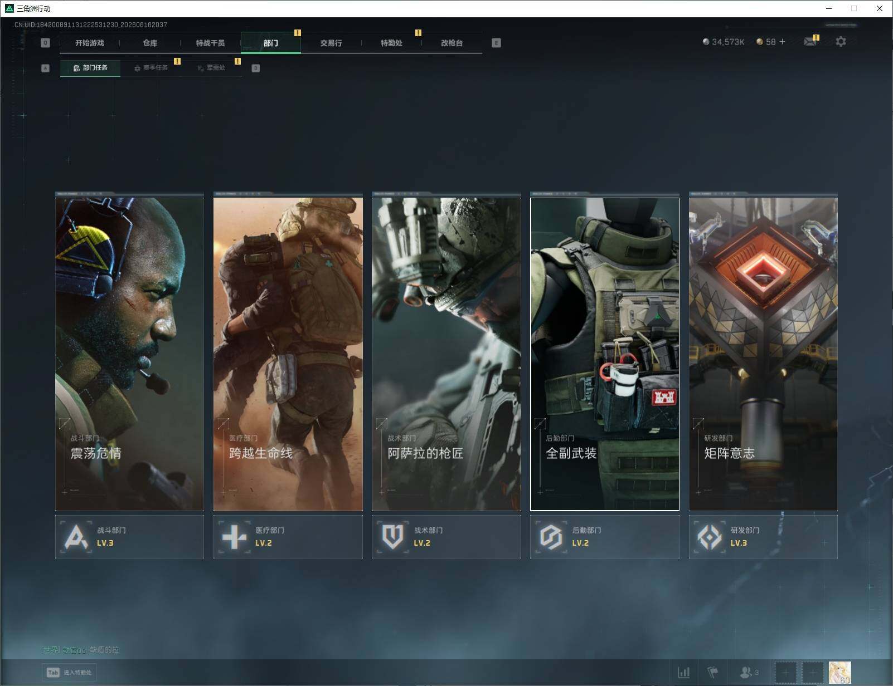This screenshot has width=893, height=686.
Task: Select the 战术部门 LV.2 shield icon
Action: (x=392, y=537)
